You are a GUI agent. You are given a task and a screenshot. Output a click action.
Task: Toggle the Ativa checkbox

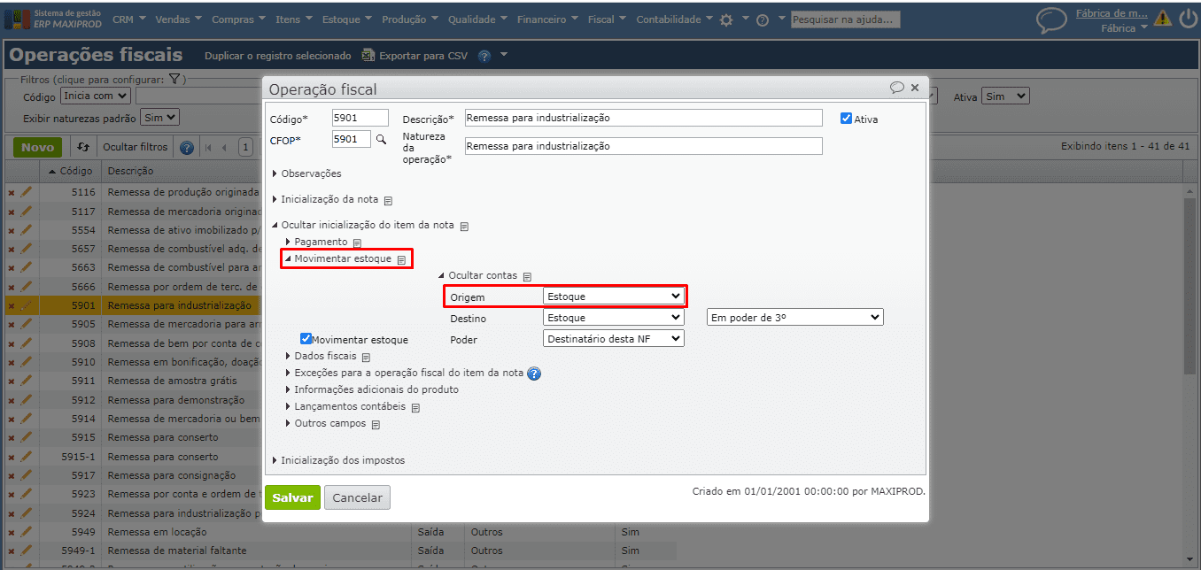tap(846, 118)
